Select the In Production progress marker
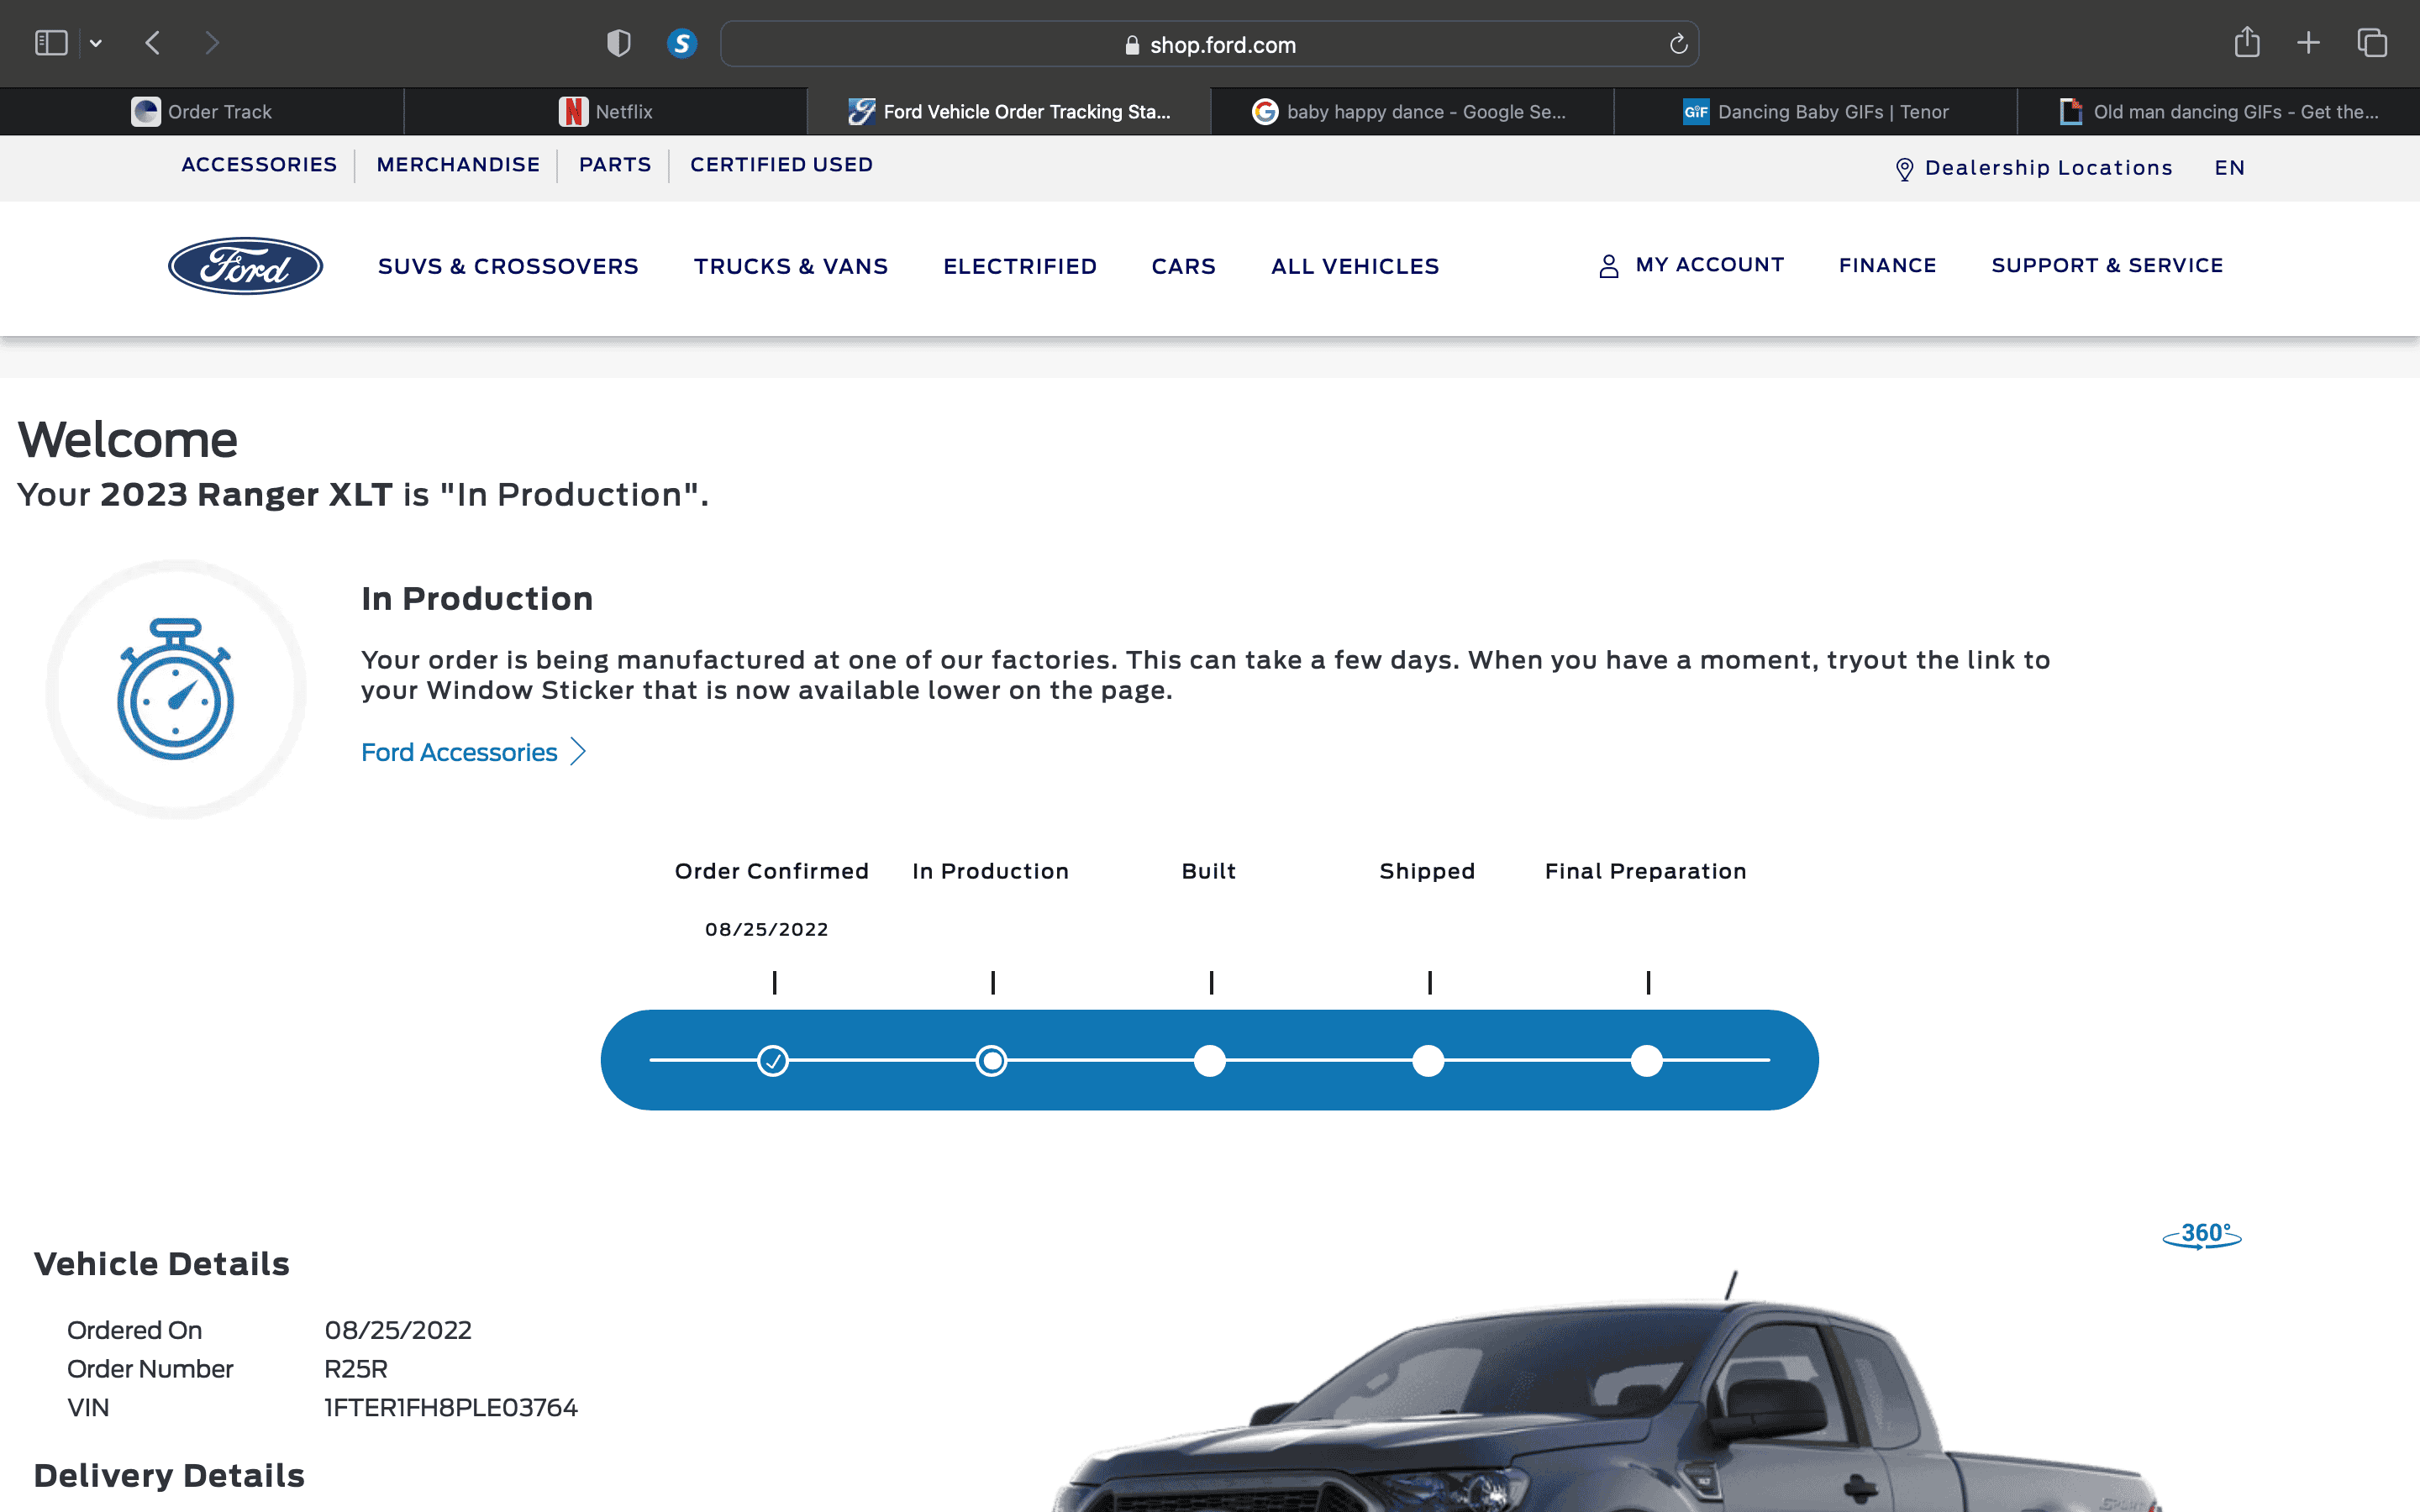The image size is (2420, 1512). (x=991, y=1060)
